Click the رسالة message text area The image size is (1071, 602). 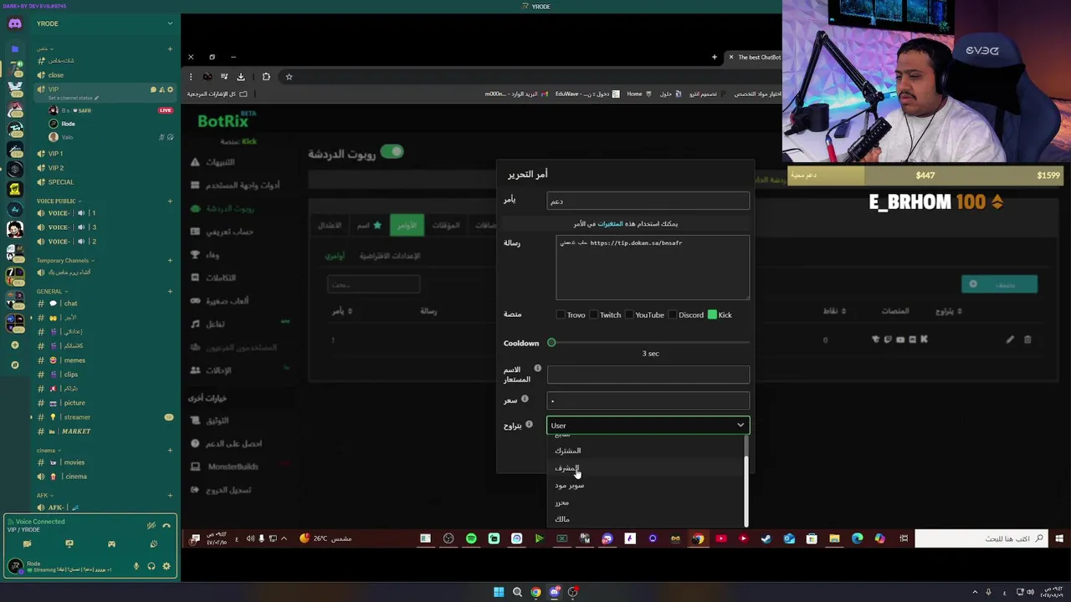653,268
